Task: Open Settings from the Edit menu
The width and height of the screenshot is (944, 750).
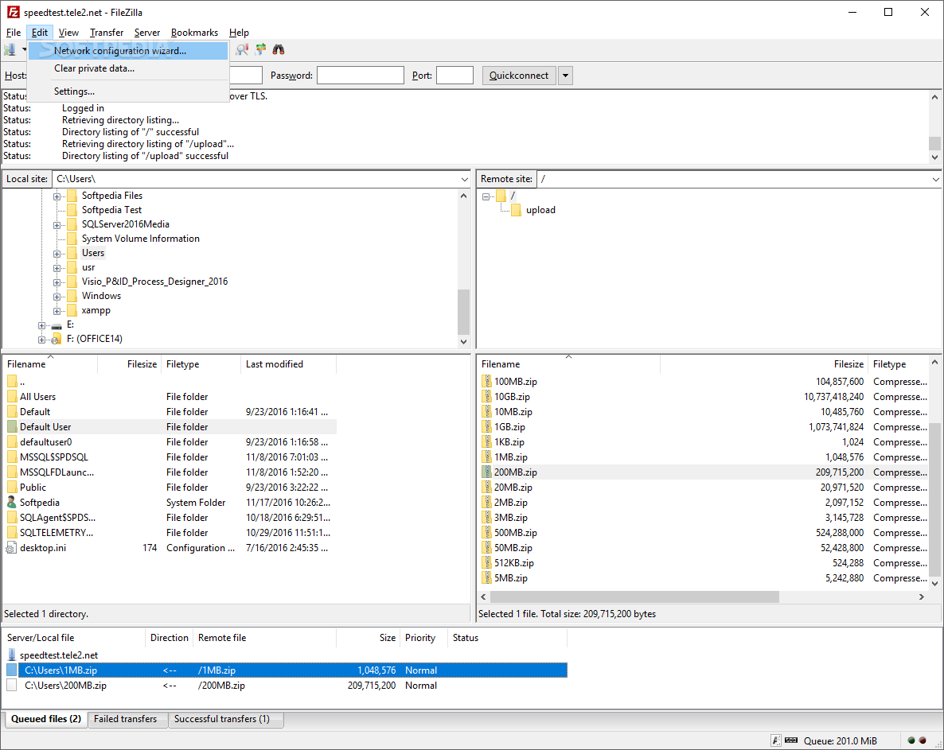Action: [128, 91]
